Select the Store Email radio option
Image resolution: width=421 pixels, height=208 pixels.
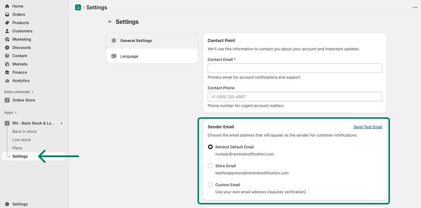[210, 166]
